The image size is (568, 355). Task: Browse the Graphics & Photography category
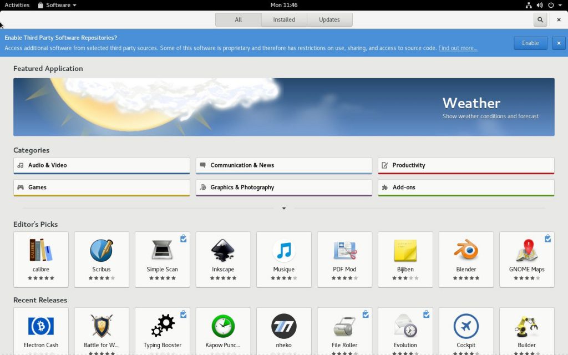(283, 187)
